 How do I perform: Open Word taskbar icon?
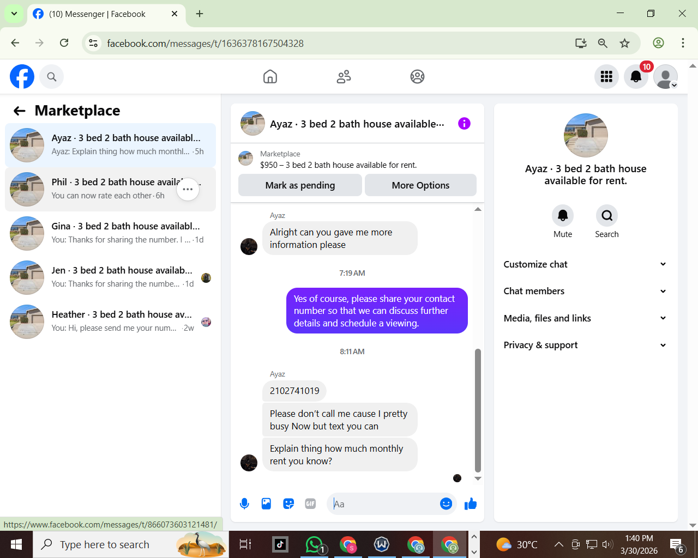point(382,544)
